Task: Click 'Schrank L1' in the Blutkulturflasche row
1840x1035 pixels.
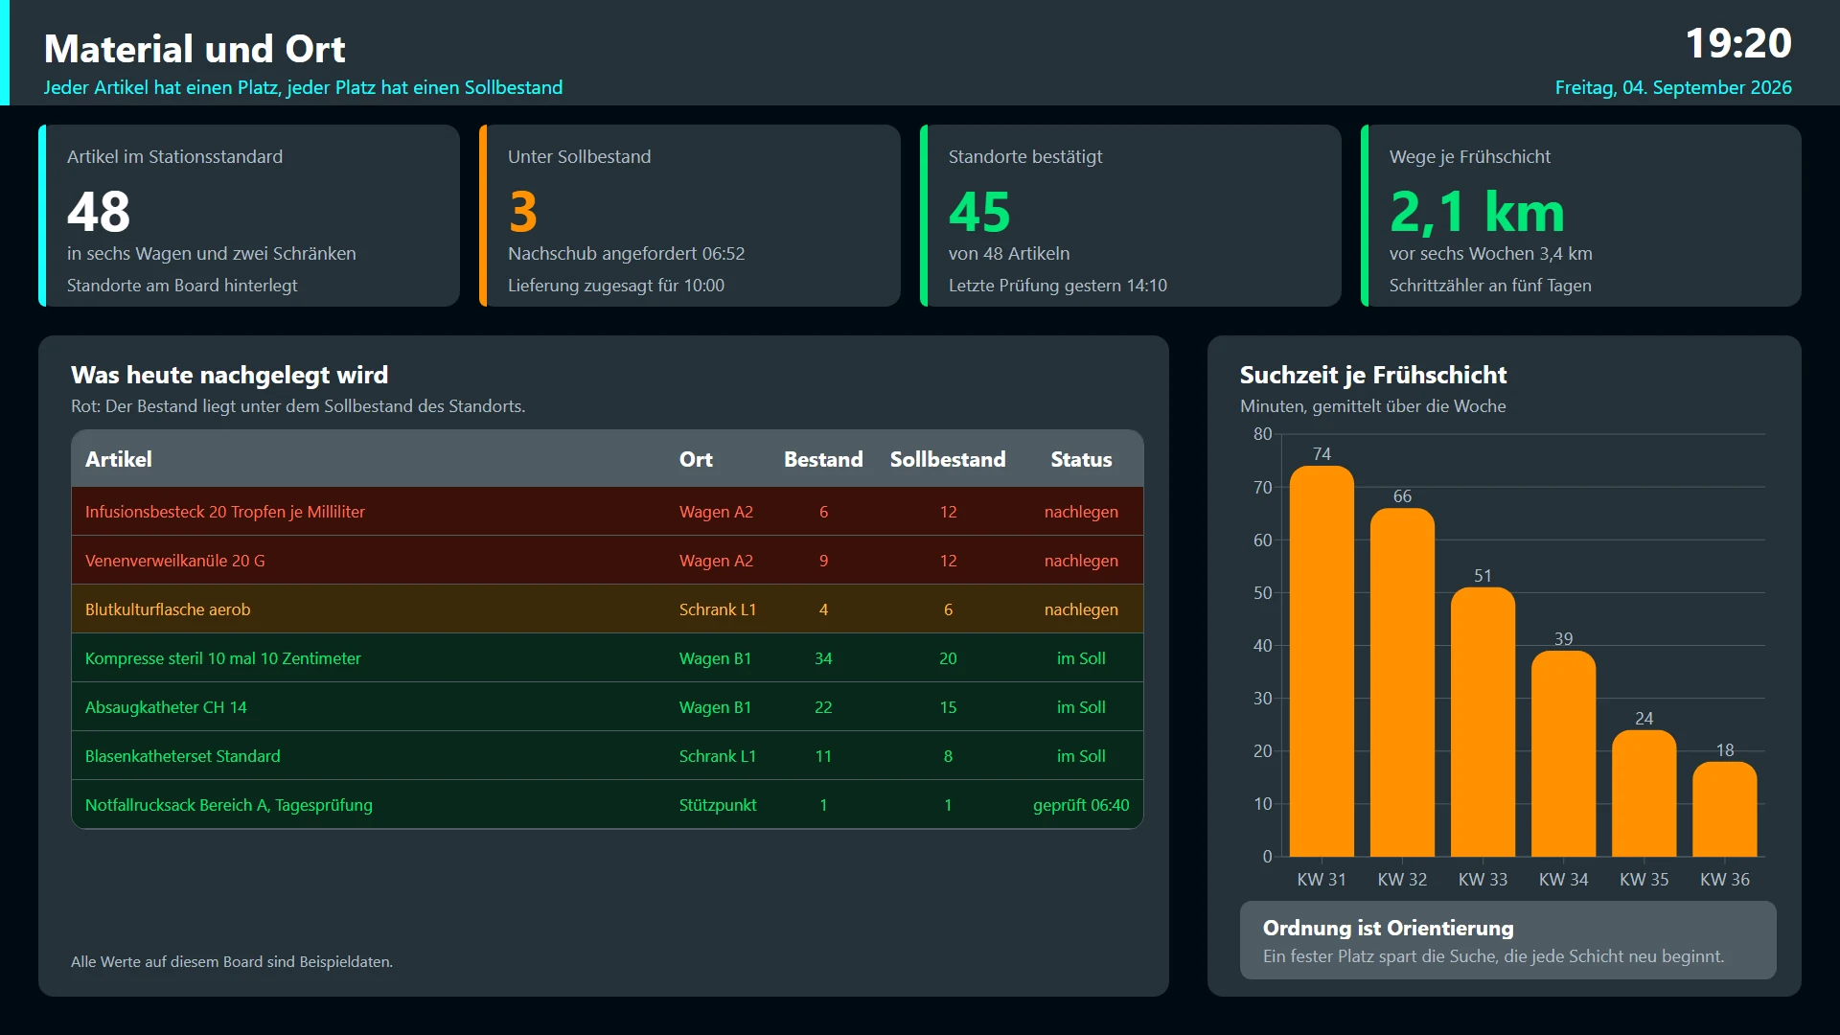Action: tap(718, 609)
